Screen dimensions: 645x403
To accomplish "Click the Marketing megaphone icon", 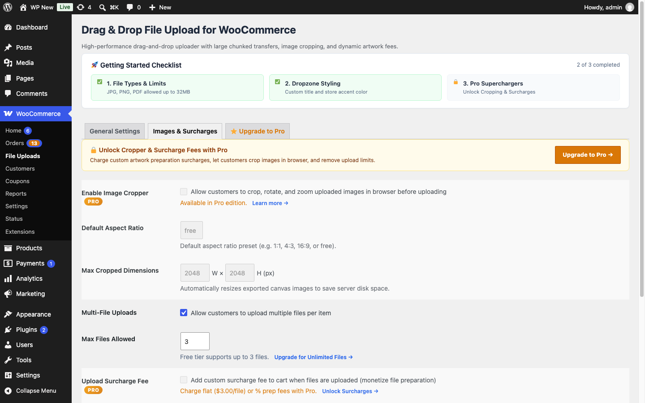I will pyautogui.click(x=8, y=294).
